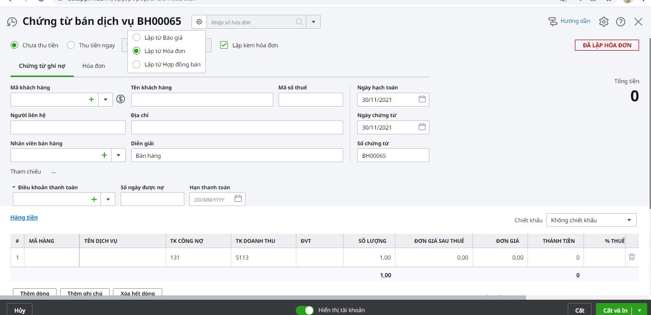
Task: Click the magnifier search icon in invoice field
Action: pyautogui.click(x=299, y=22)
